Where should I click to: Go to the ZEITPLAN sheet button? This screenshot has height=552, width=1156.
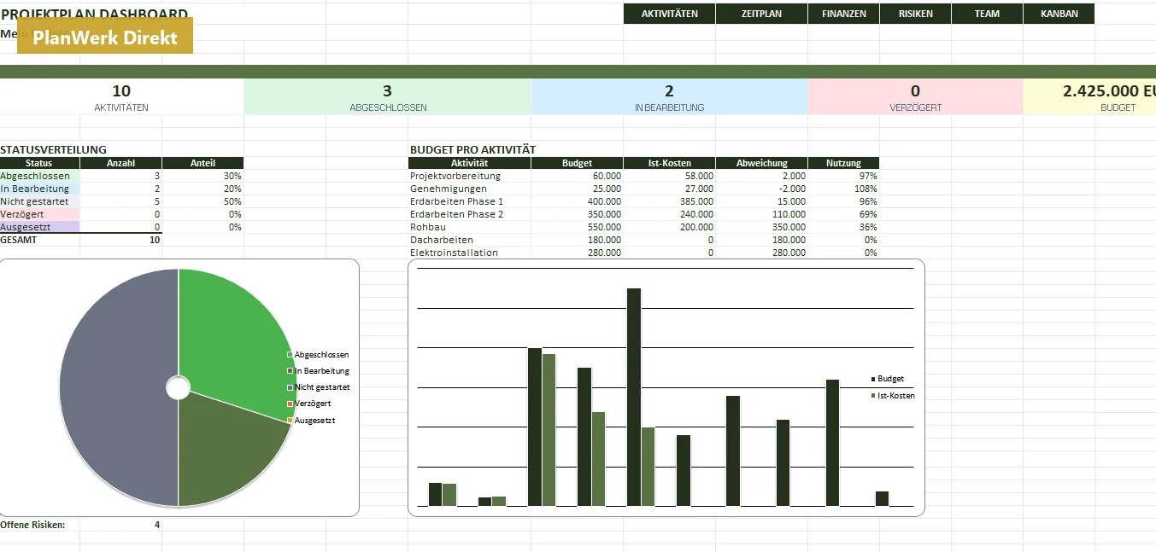(x=761, y=14)
